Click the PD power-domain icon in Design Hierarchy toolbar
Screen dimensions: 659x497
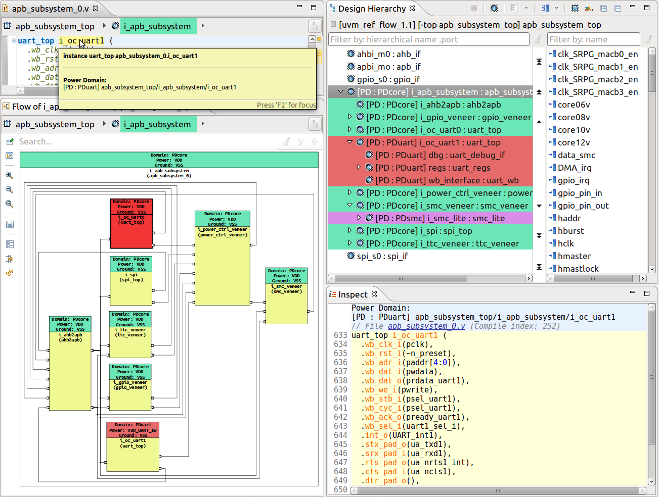point(575,9)
